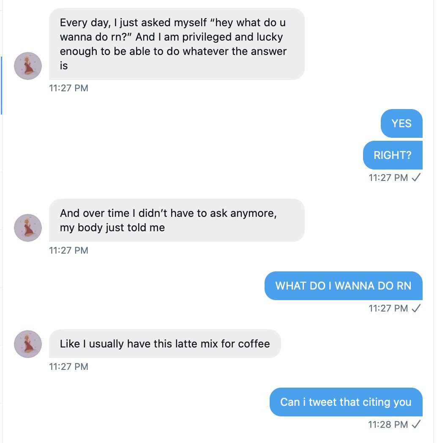Viewport: 437px width, 443px height.
Task: Click the timestamp under "my body just told me"
Action: click(x=68, y=250)
